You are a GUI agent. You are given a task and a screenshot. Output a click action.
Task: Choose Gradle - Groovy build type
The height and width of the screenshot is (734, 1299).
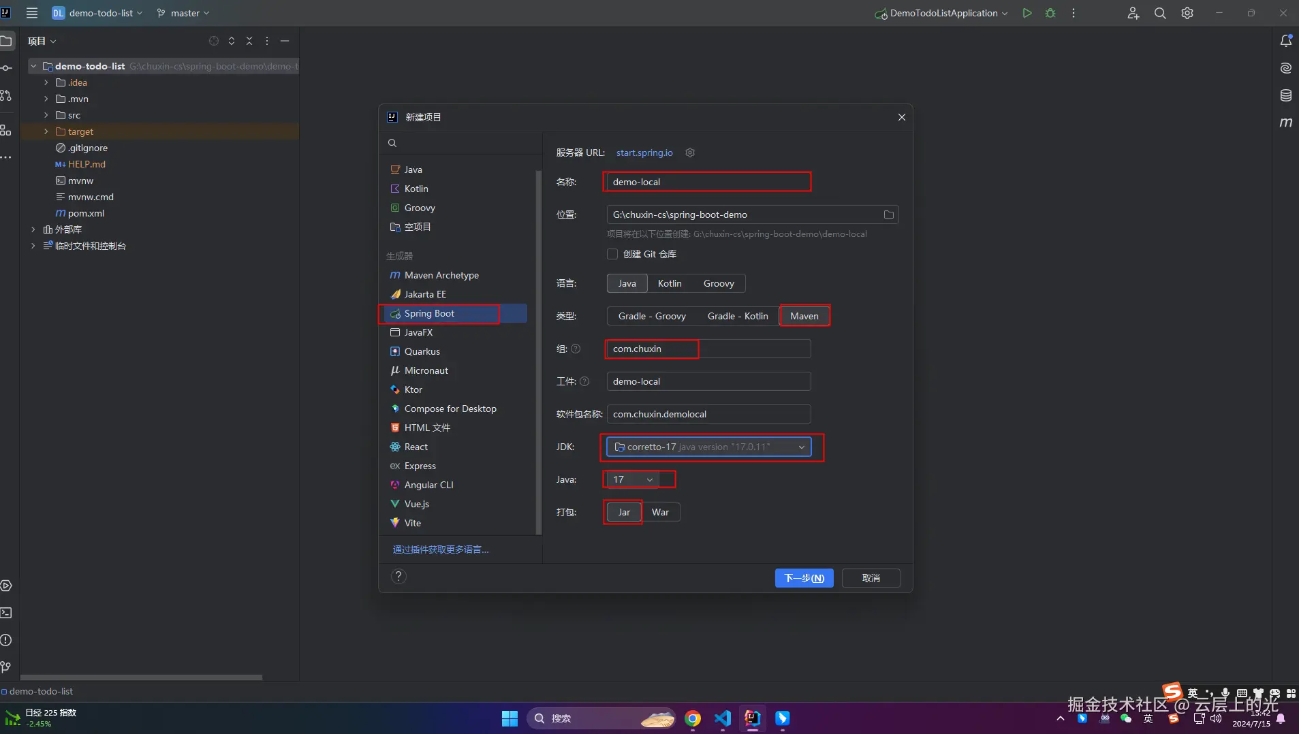652,316
